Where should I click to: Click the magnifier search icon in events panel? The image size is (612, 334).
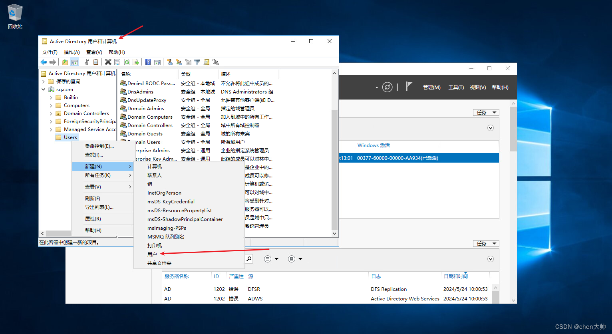pyautogui.click(x=249, y=259)
